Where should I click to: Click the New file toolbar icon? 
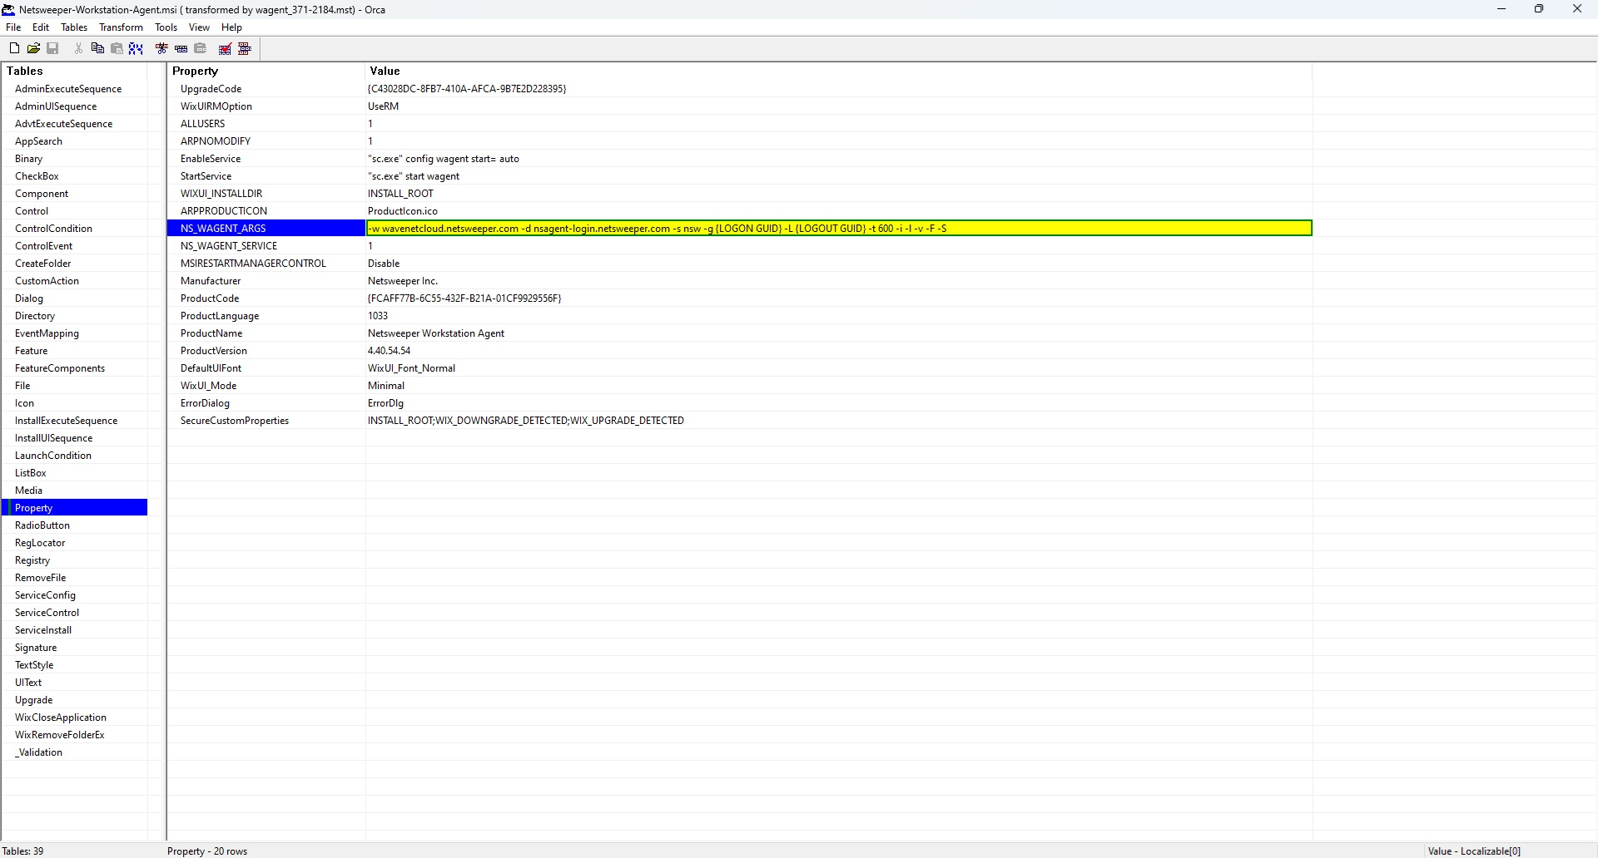click(14, 49)
